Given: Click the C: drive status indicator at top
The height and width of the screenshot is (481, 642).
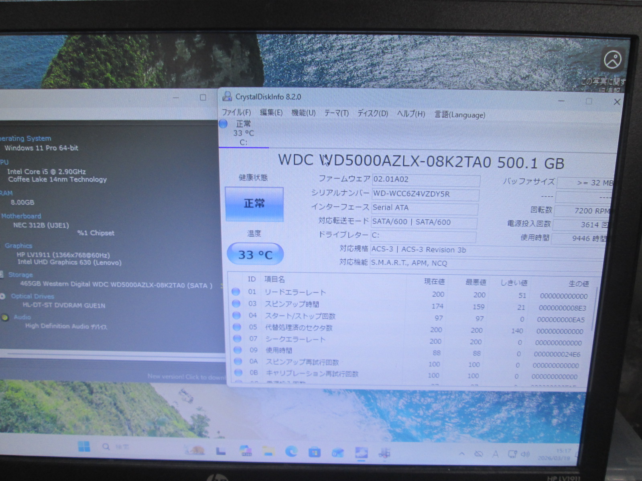Looking at the screenshot, I should (241, 133).
